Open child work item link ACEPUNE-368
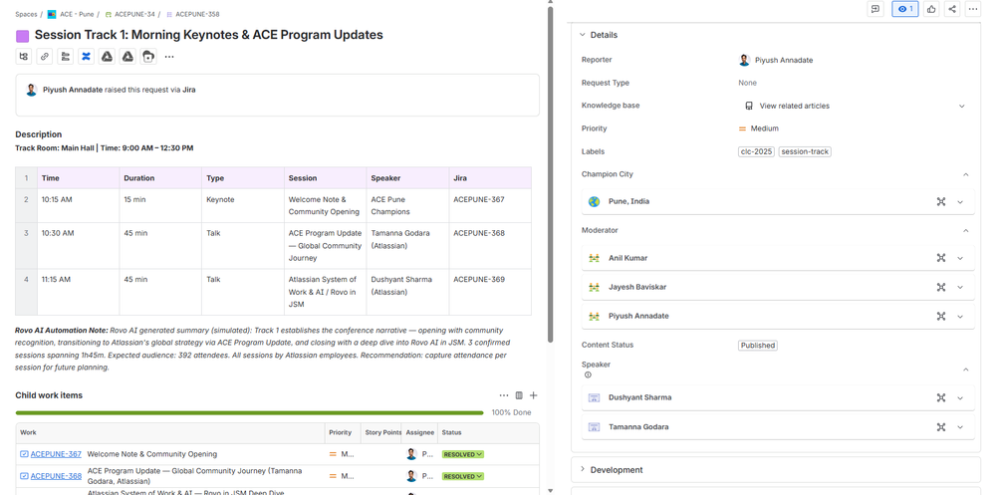This screenshot has width=995, height=495. 56,476
